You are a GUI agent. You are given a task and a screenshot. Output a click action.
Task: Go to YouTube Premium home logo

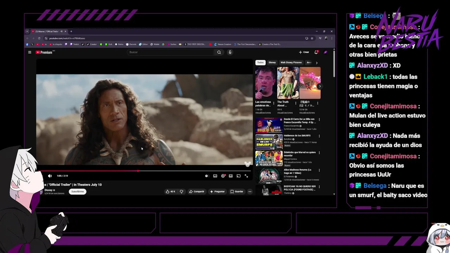[x=44, y=52]
